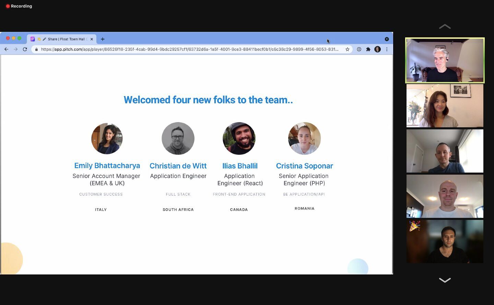Open a new tab with plus button
This screenshot has height=305, width=494.
click(x=103, y=39)
